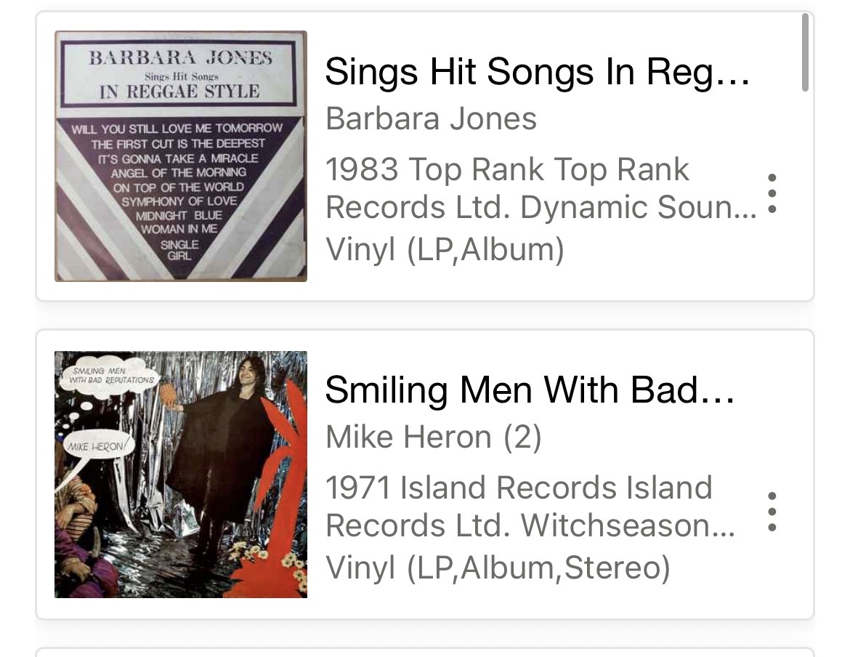
Task: Tap the Barbara Jones album cover thumbnail
Action: (x=181, y=156)
